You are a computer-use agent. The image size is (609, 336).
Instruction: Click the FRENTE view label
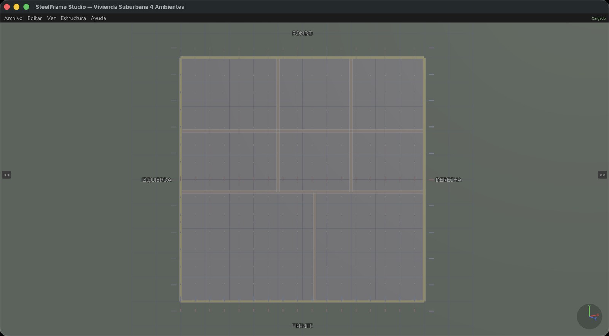pos(302,326)
